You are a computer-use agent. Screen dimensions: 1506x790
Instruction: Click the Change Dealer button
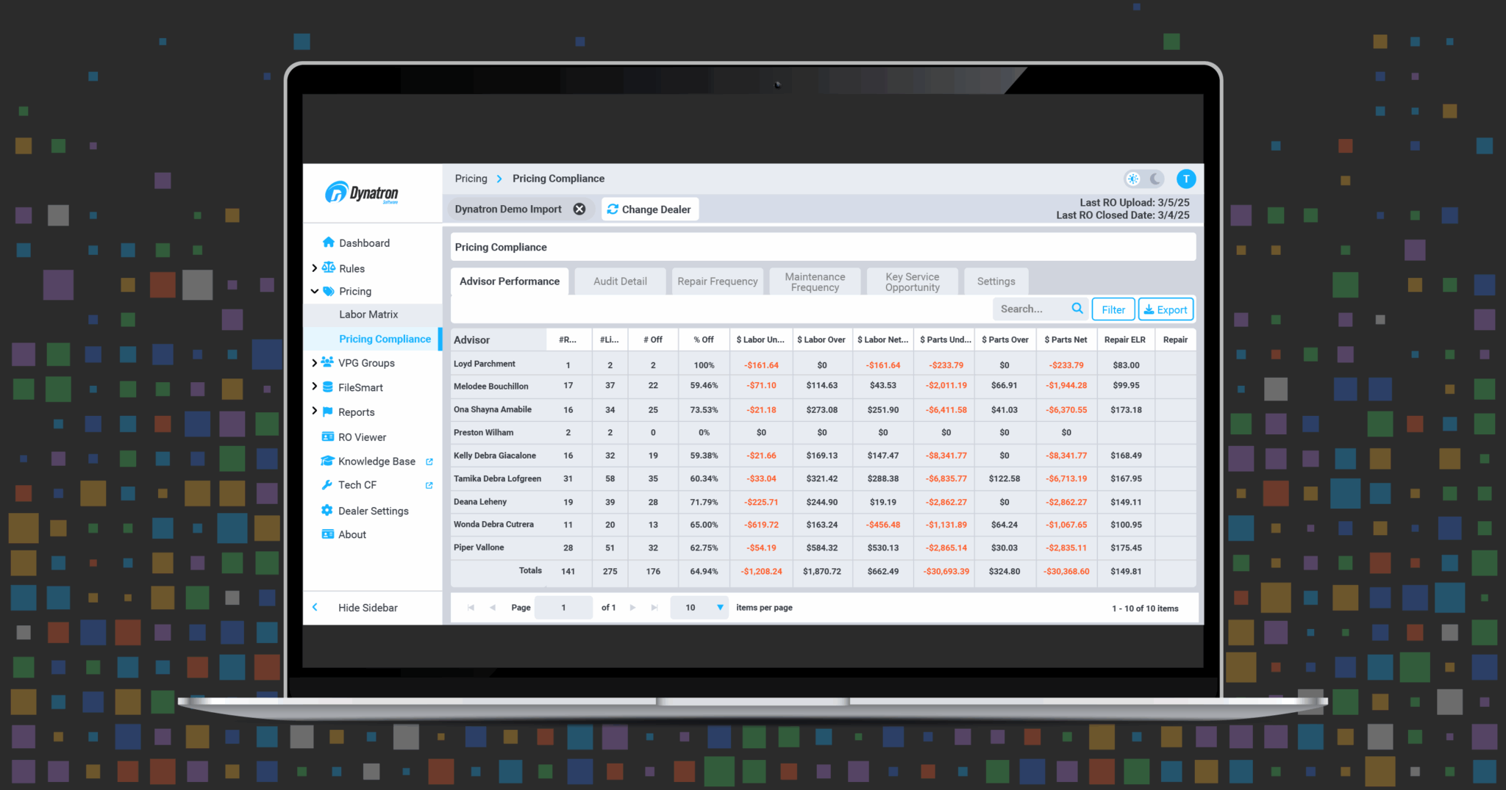pyautogui.click(x=649, y=209)
